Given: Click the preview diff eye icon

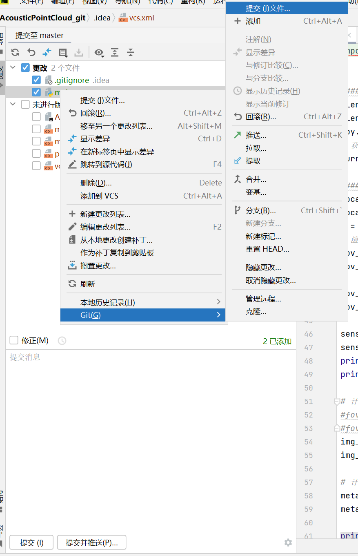Looking at the screenshot, I should [99, 52].
